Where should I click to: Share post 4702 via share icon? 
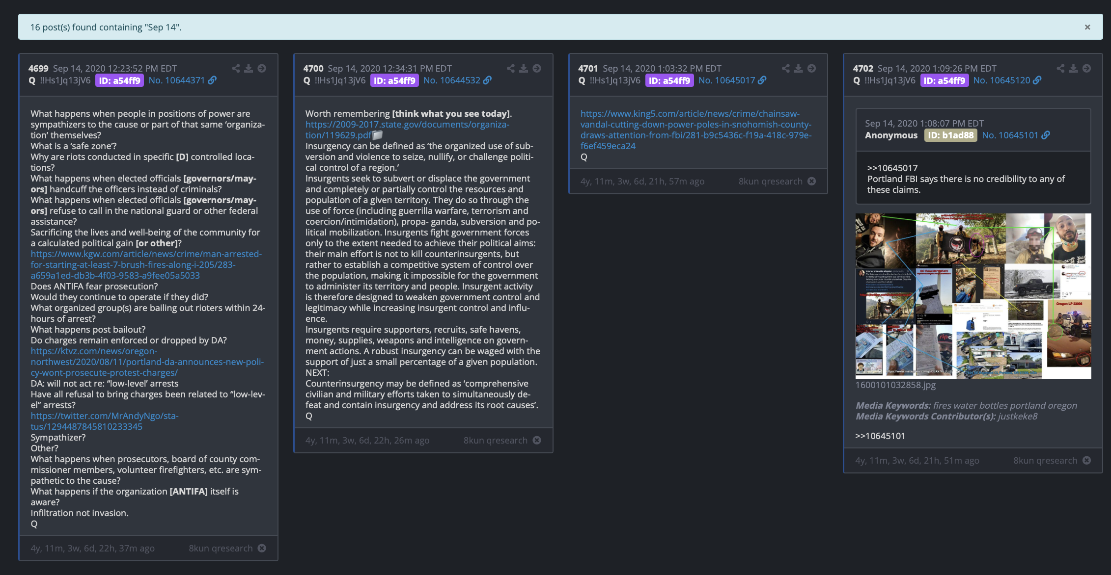(x=1061, y=69)
